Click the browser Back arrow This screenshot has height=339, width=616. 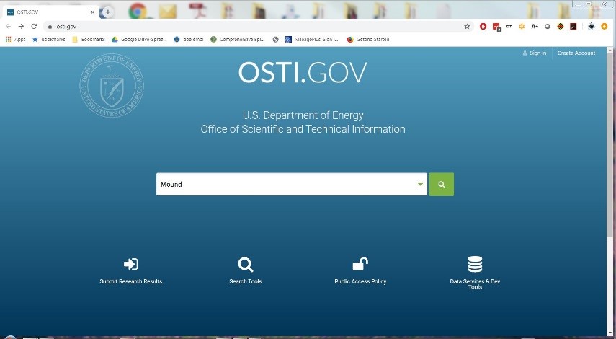[8, 27]
